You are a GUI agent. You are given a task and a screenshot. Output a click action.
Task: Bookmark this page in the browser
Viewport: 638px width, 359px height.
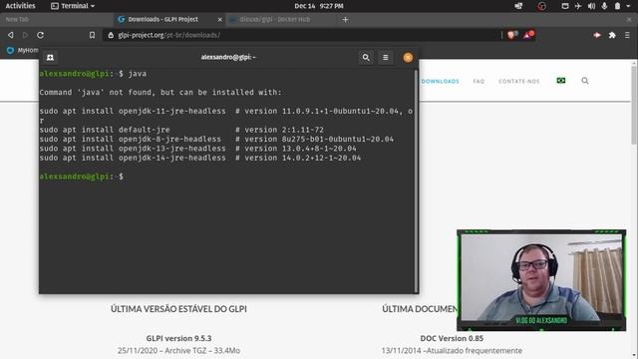tap(92, 35)
